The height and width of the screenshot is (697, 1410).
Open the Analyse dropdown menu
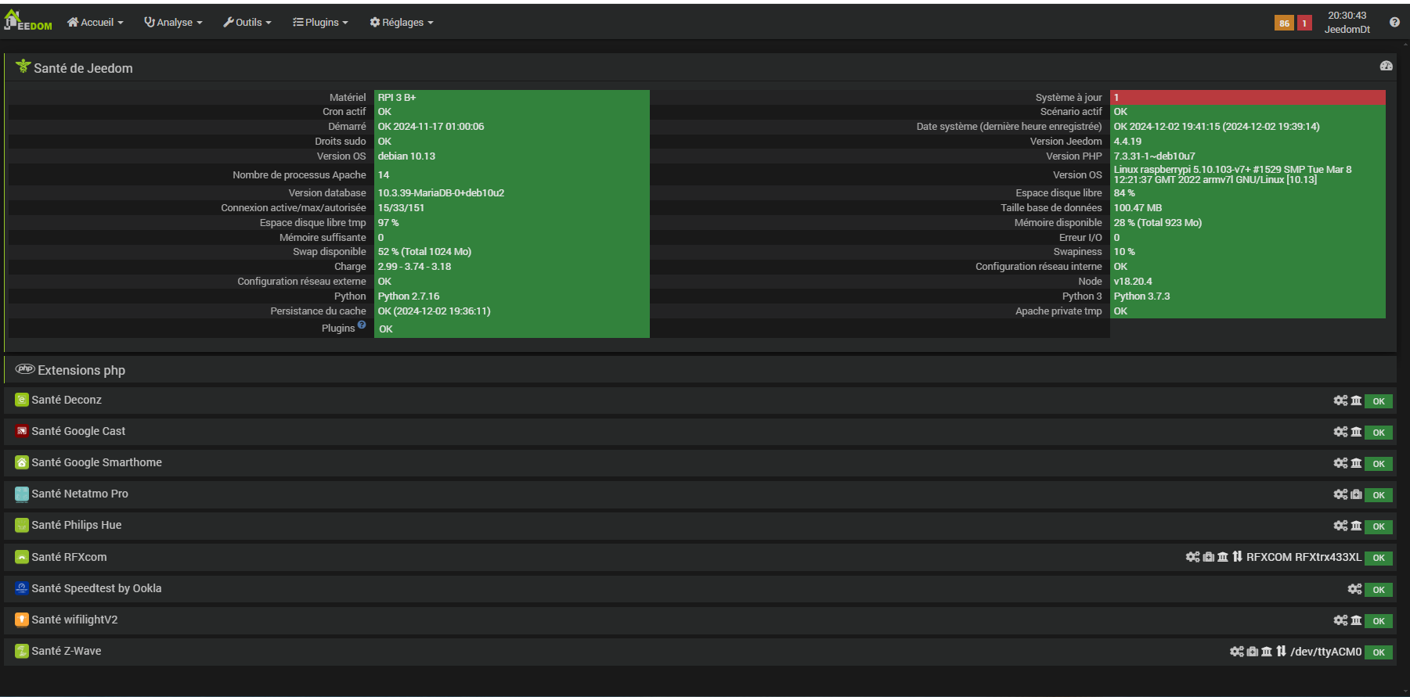coord(173,22)
